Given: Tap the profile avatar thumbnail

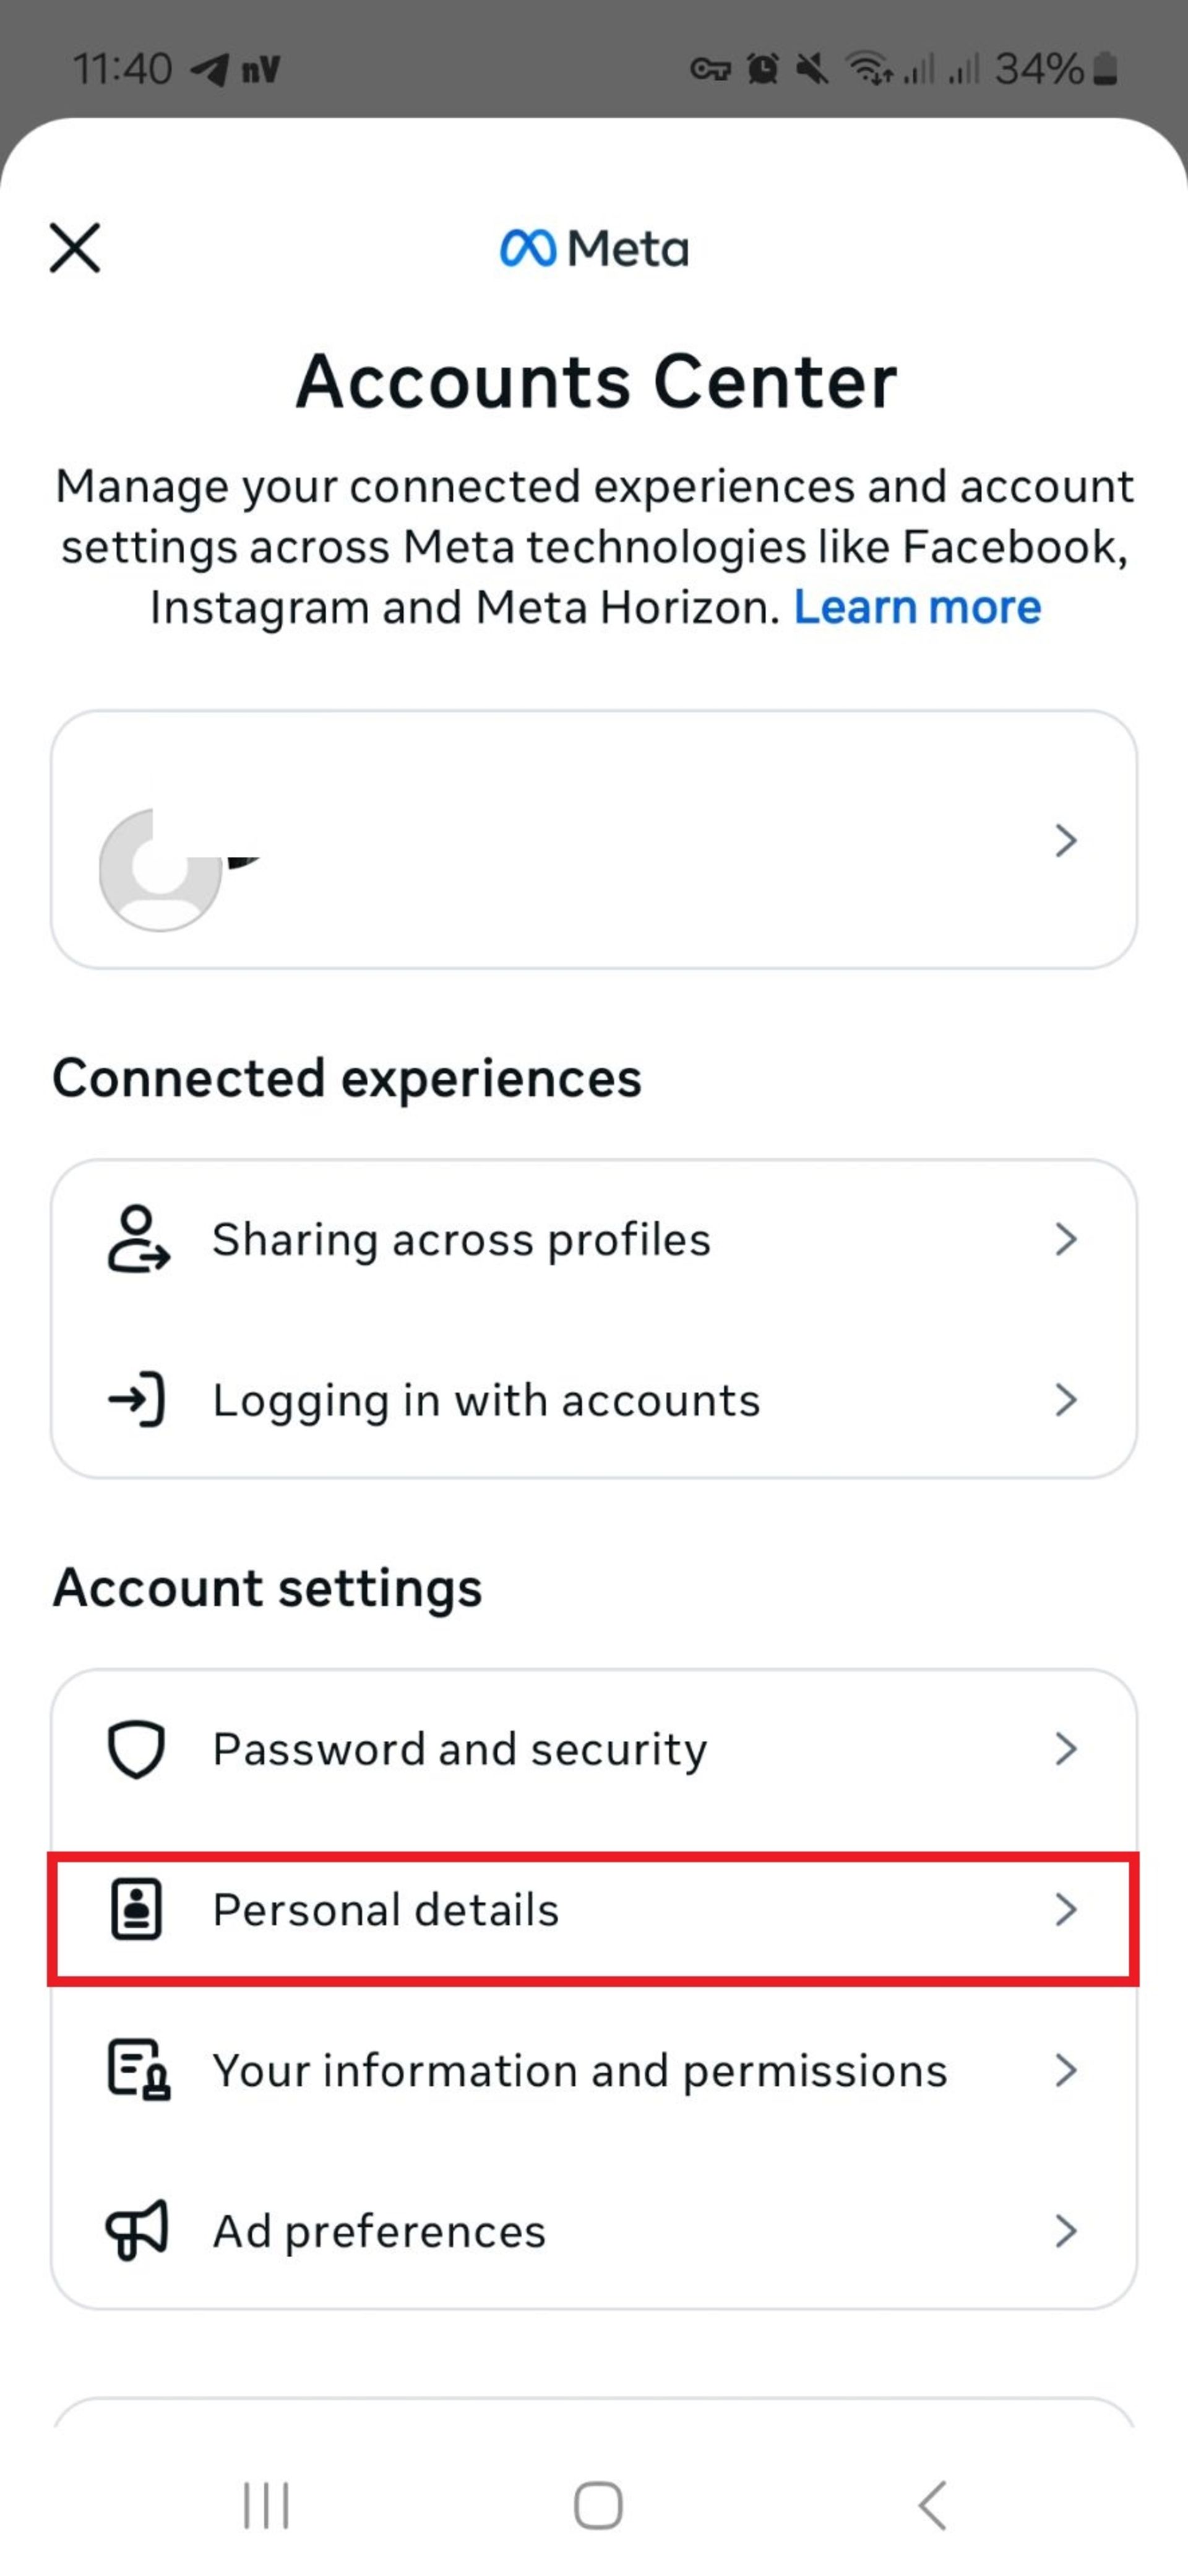Looking at the screenshot, I should point(160,869).
